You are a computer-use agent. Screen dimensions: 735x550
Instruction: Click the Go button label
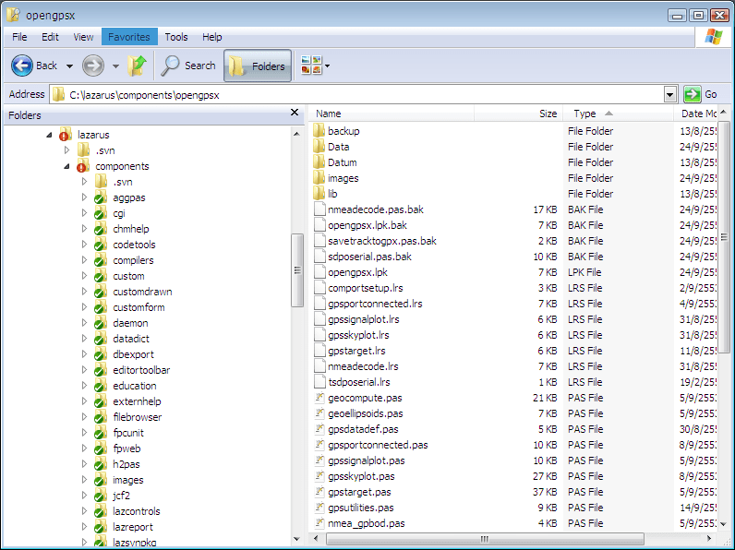coord(711,95)
